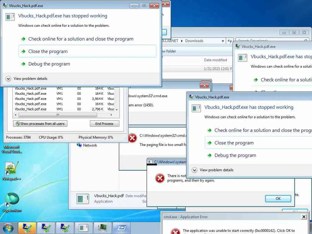
Task: Click Close the program in top-left dialog
Action: pyautogui.click(x=87, y=51)
